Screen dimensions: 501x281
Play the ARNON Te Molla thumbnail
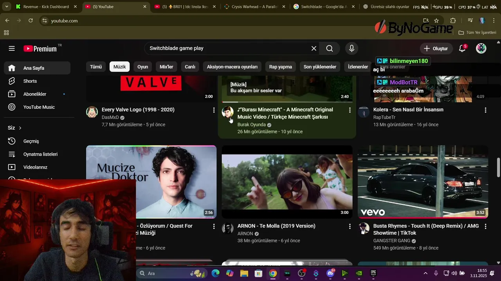point(287,182)
